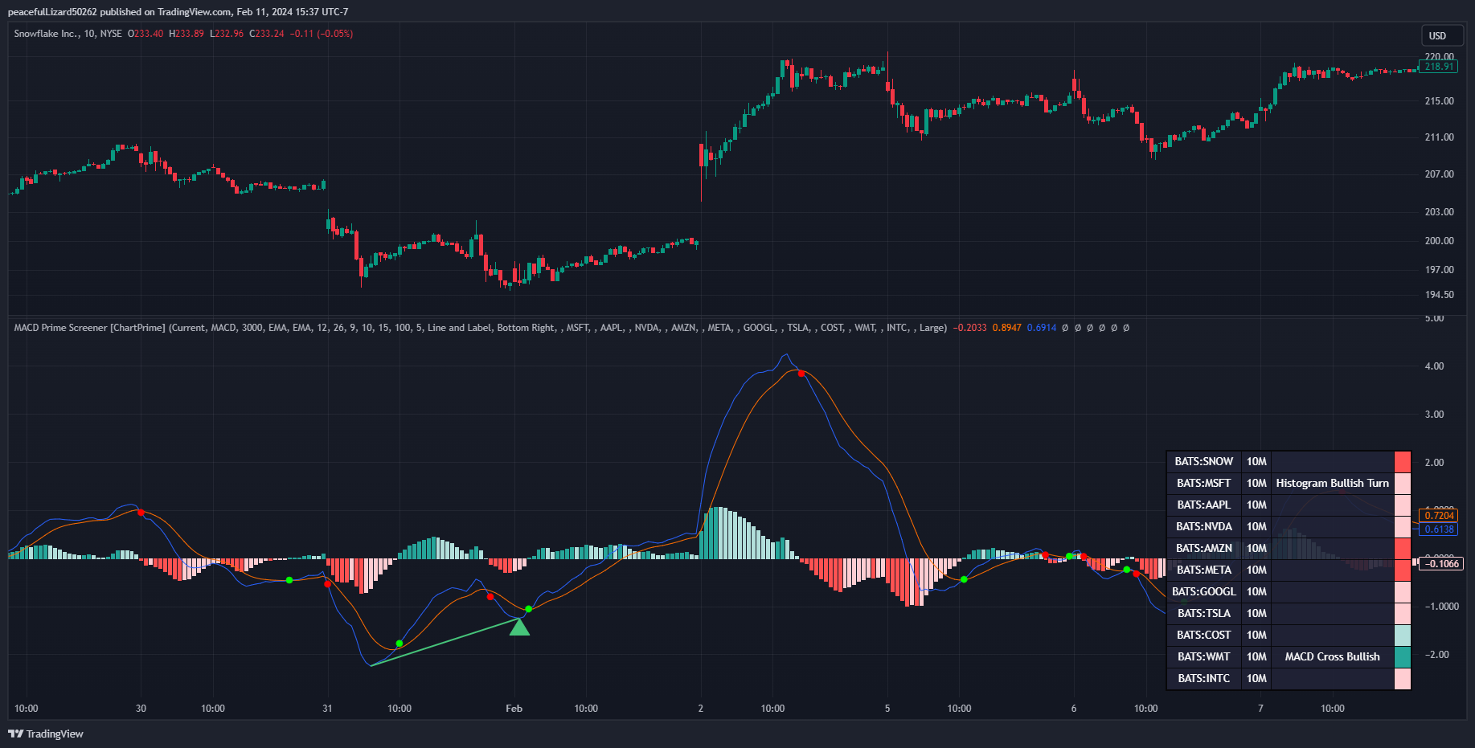Screen dimensions: 1475x748
Task: Select the BATS:MSFT row in screener table
Action: point(1289,484)
